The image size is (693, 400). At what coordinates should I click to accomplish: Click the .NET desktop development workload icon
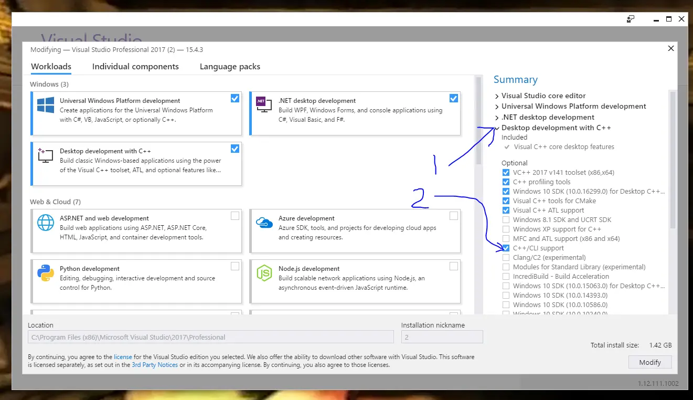click(x=263, y=104)
